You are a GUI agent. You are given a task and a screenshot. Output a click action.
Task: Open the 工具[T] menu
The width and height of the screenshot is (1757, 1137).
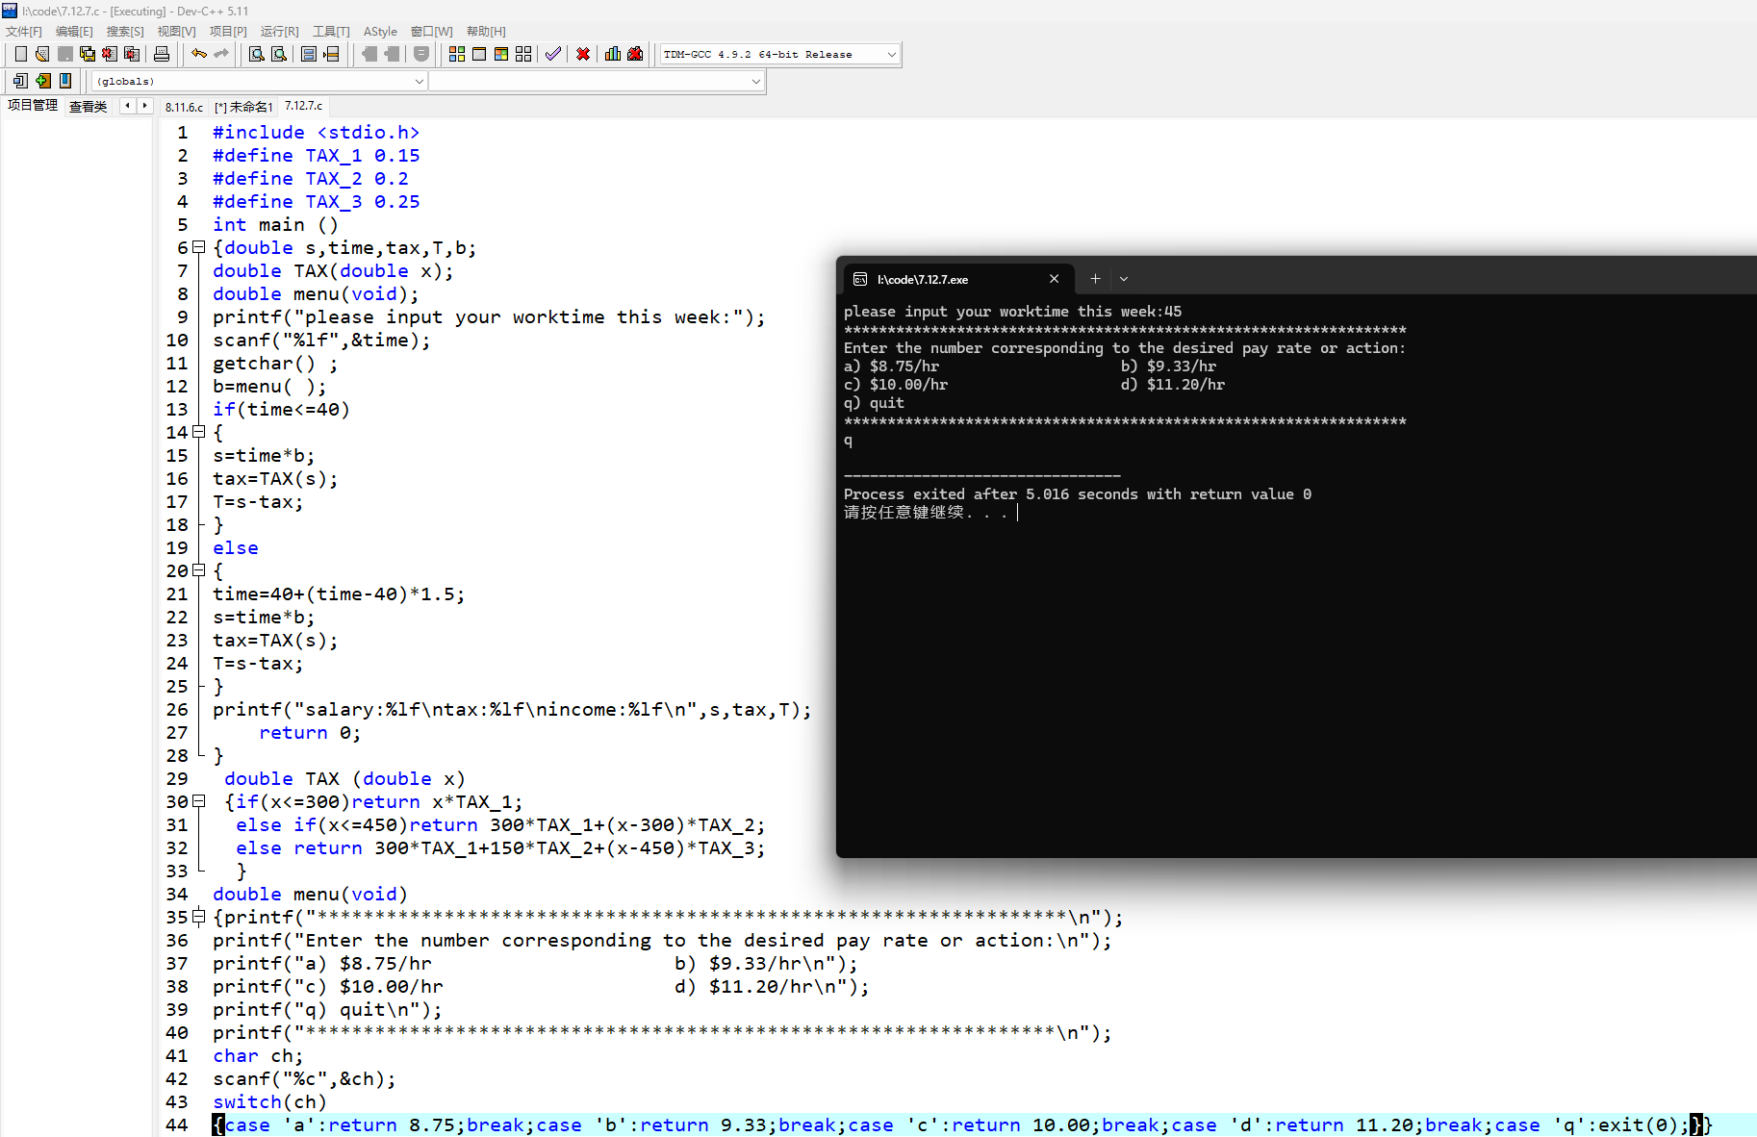click(x=331, y=31)
